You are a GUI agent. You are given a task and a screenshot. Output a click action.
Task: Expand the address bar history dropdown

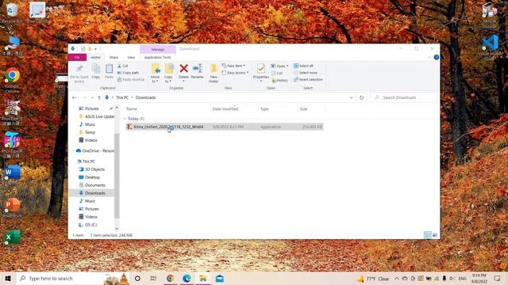point(351,97)
